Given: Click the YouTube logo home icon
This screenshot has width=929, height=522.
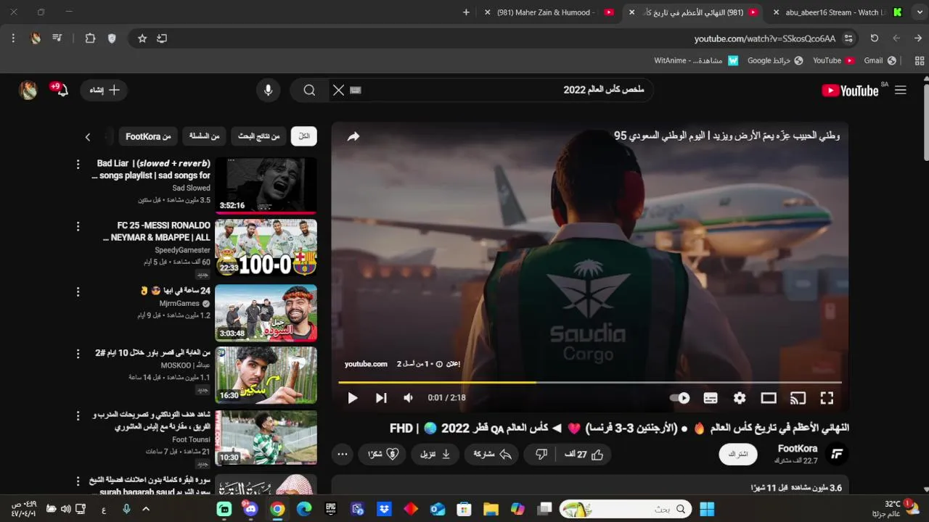Looking at the screenshot, I should (x=850, y=90).
